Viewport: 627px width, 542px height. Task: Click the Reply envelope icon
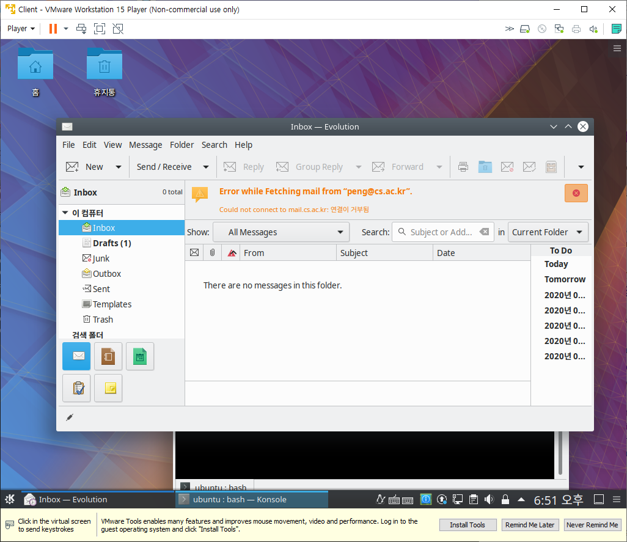[230, 167]
